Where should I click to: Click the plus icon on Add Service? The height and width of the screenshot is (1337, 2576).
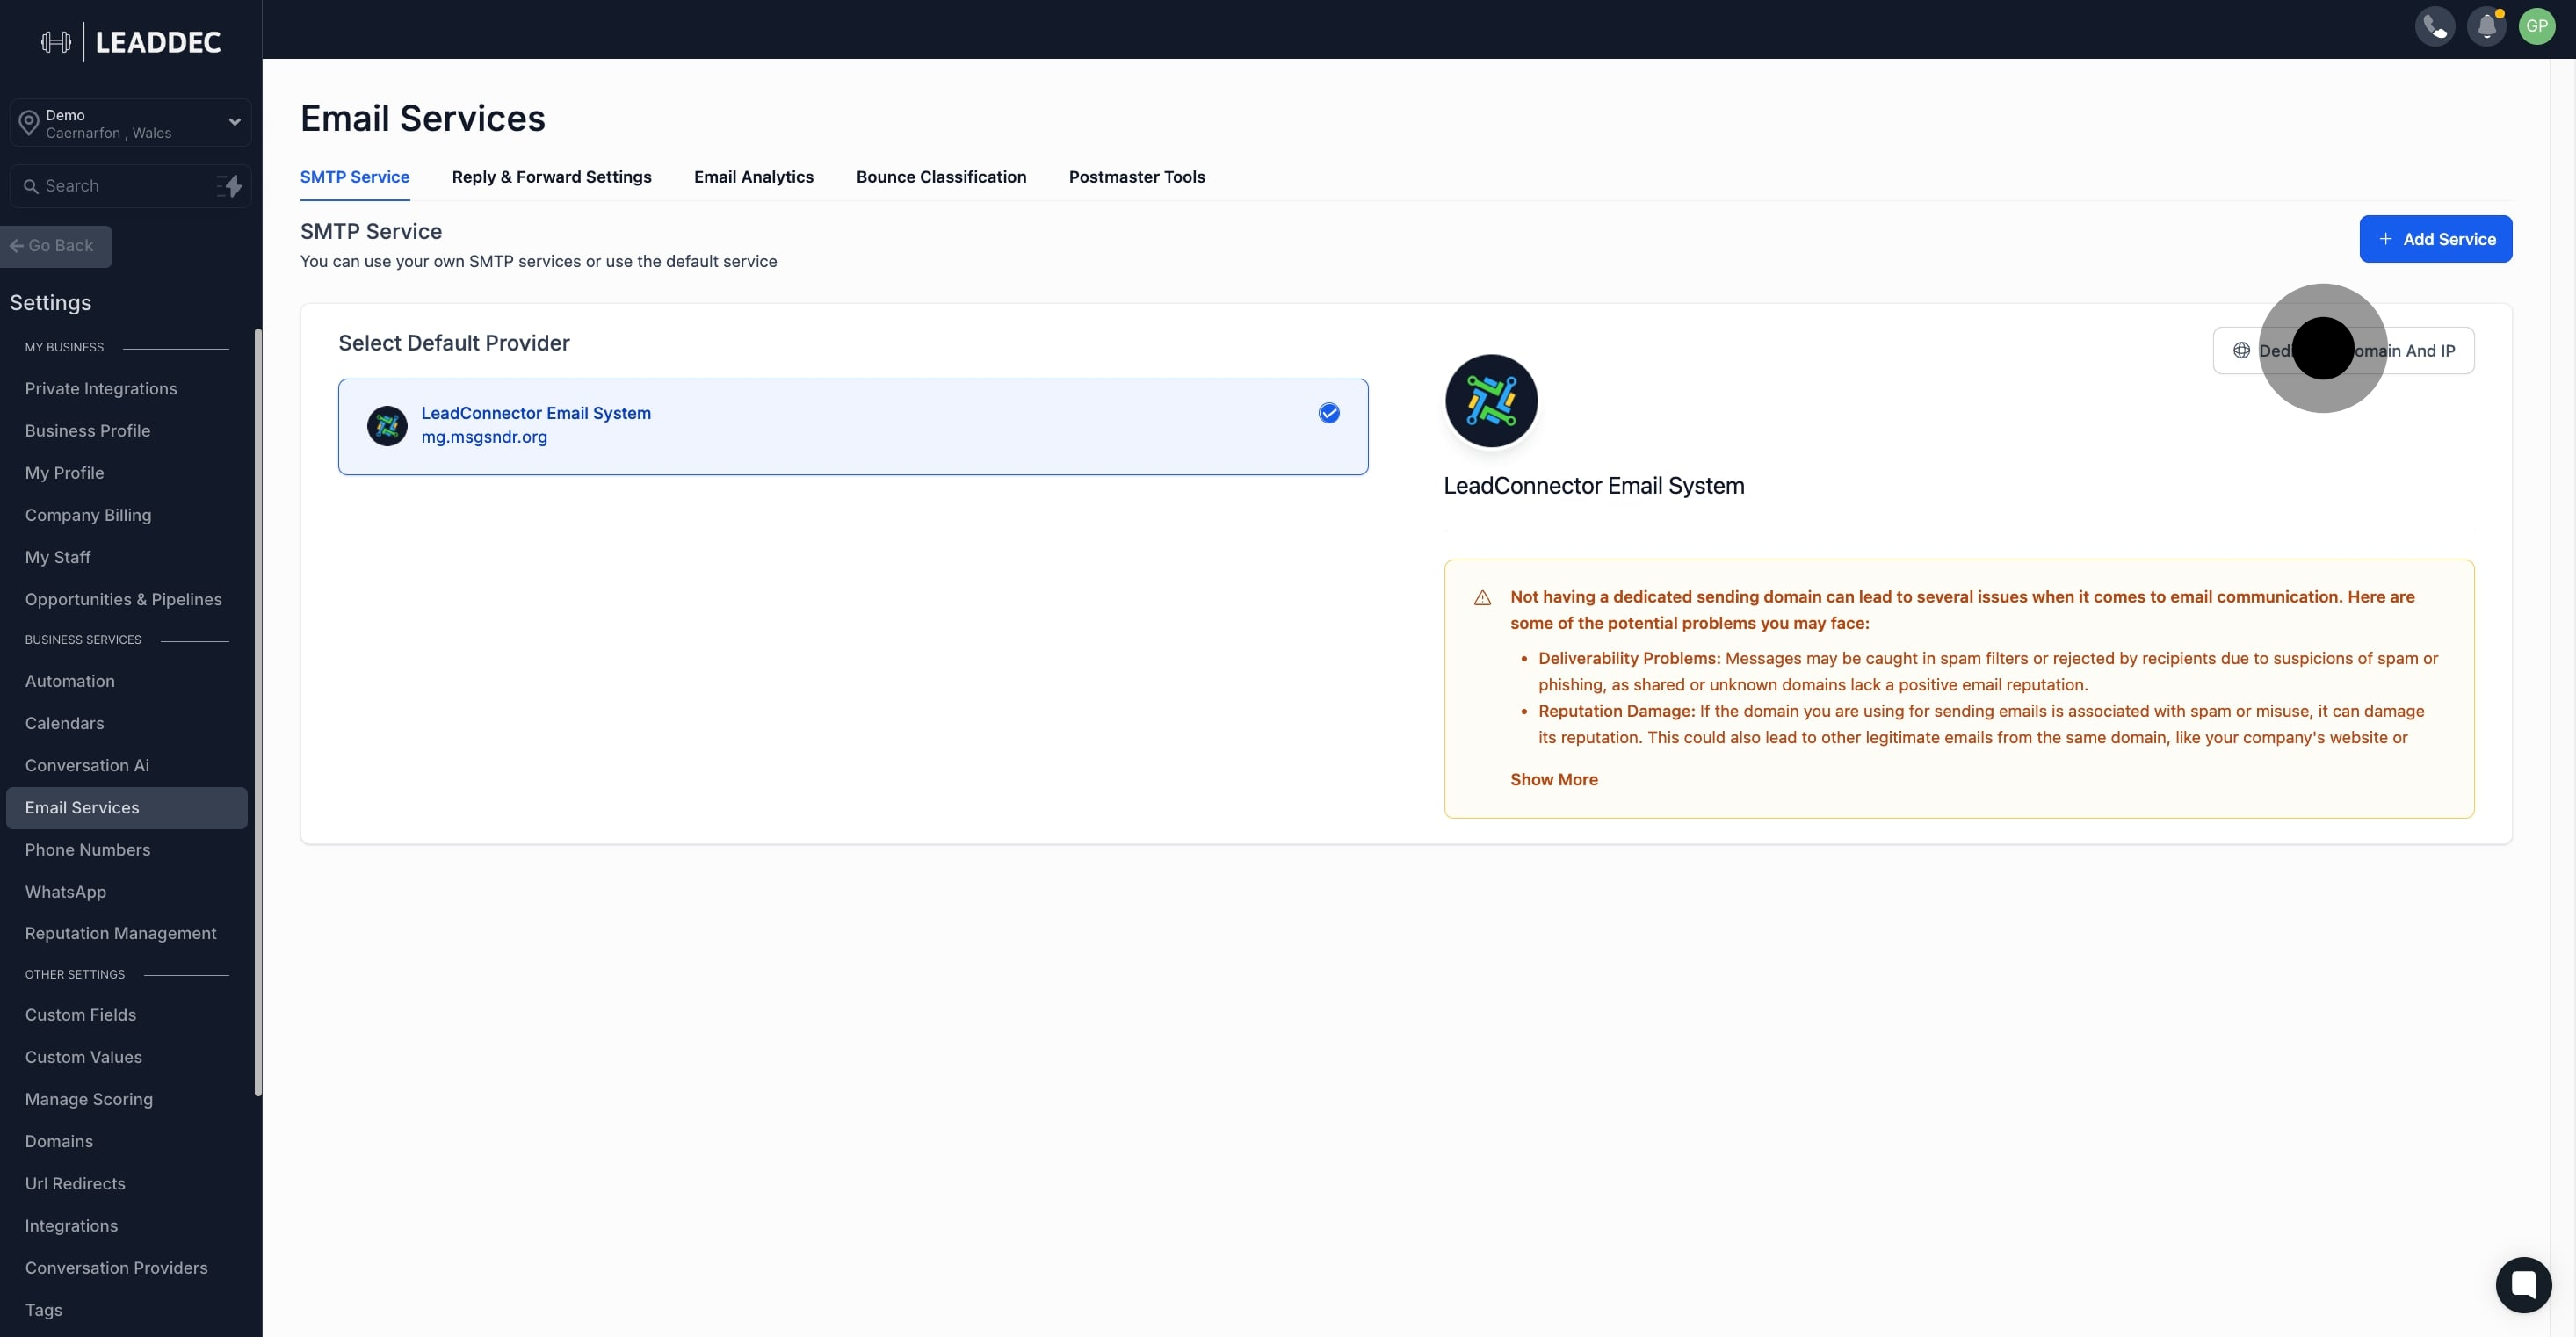click(x=2385, y=239)
